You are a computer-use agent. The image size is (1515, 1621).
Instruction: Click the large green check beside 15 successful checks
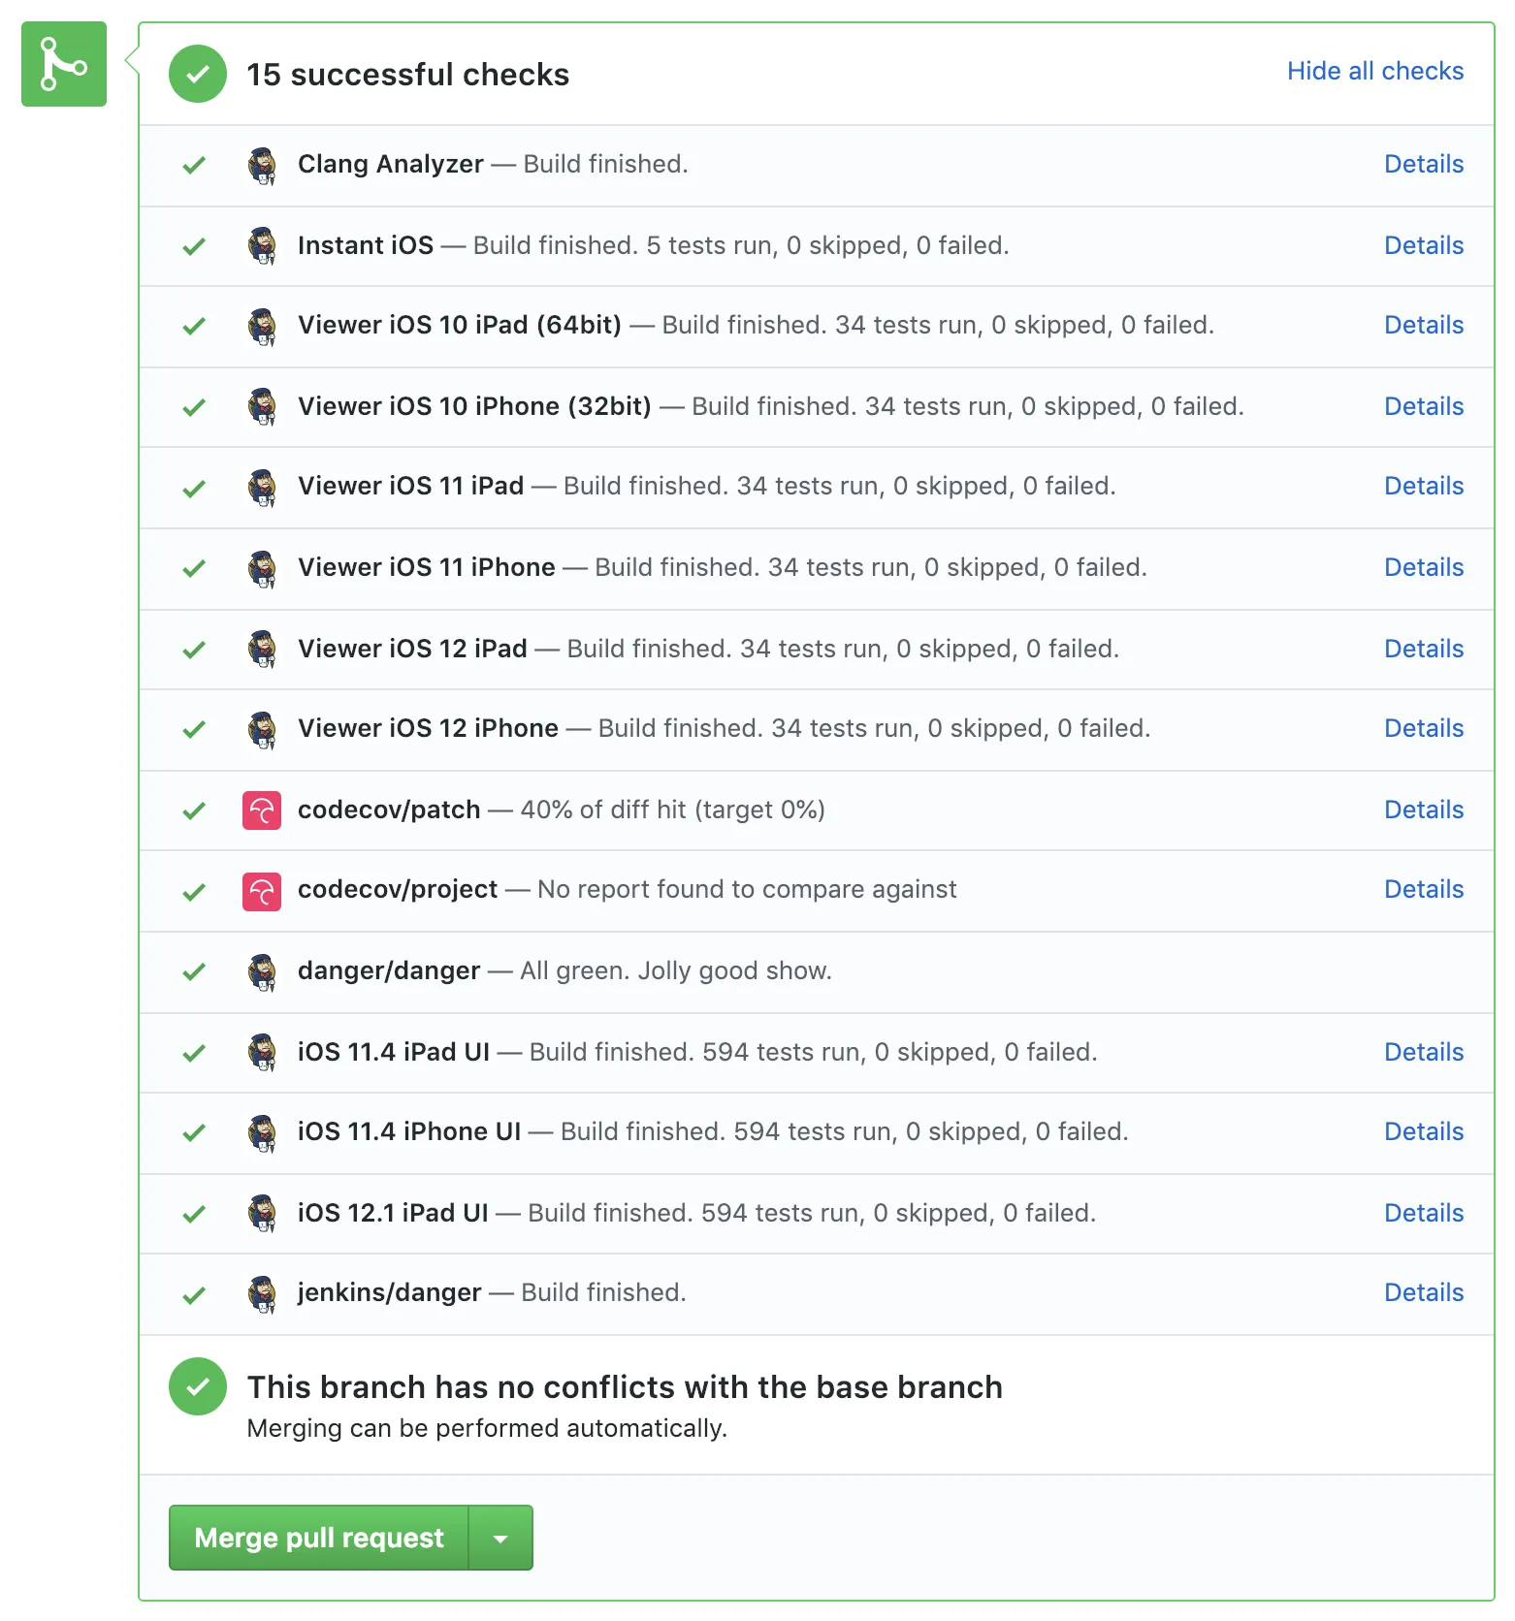198,74
